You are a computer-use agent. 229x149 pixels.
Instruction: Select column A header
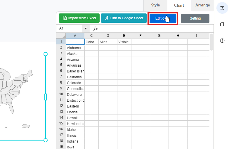pos(75,36)
